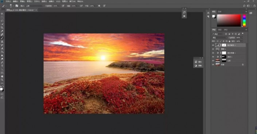Select the Lasso tool
Screen dimensions: 257x134
point(2,21)
